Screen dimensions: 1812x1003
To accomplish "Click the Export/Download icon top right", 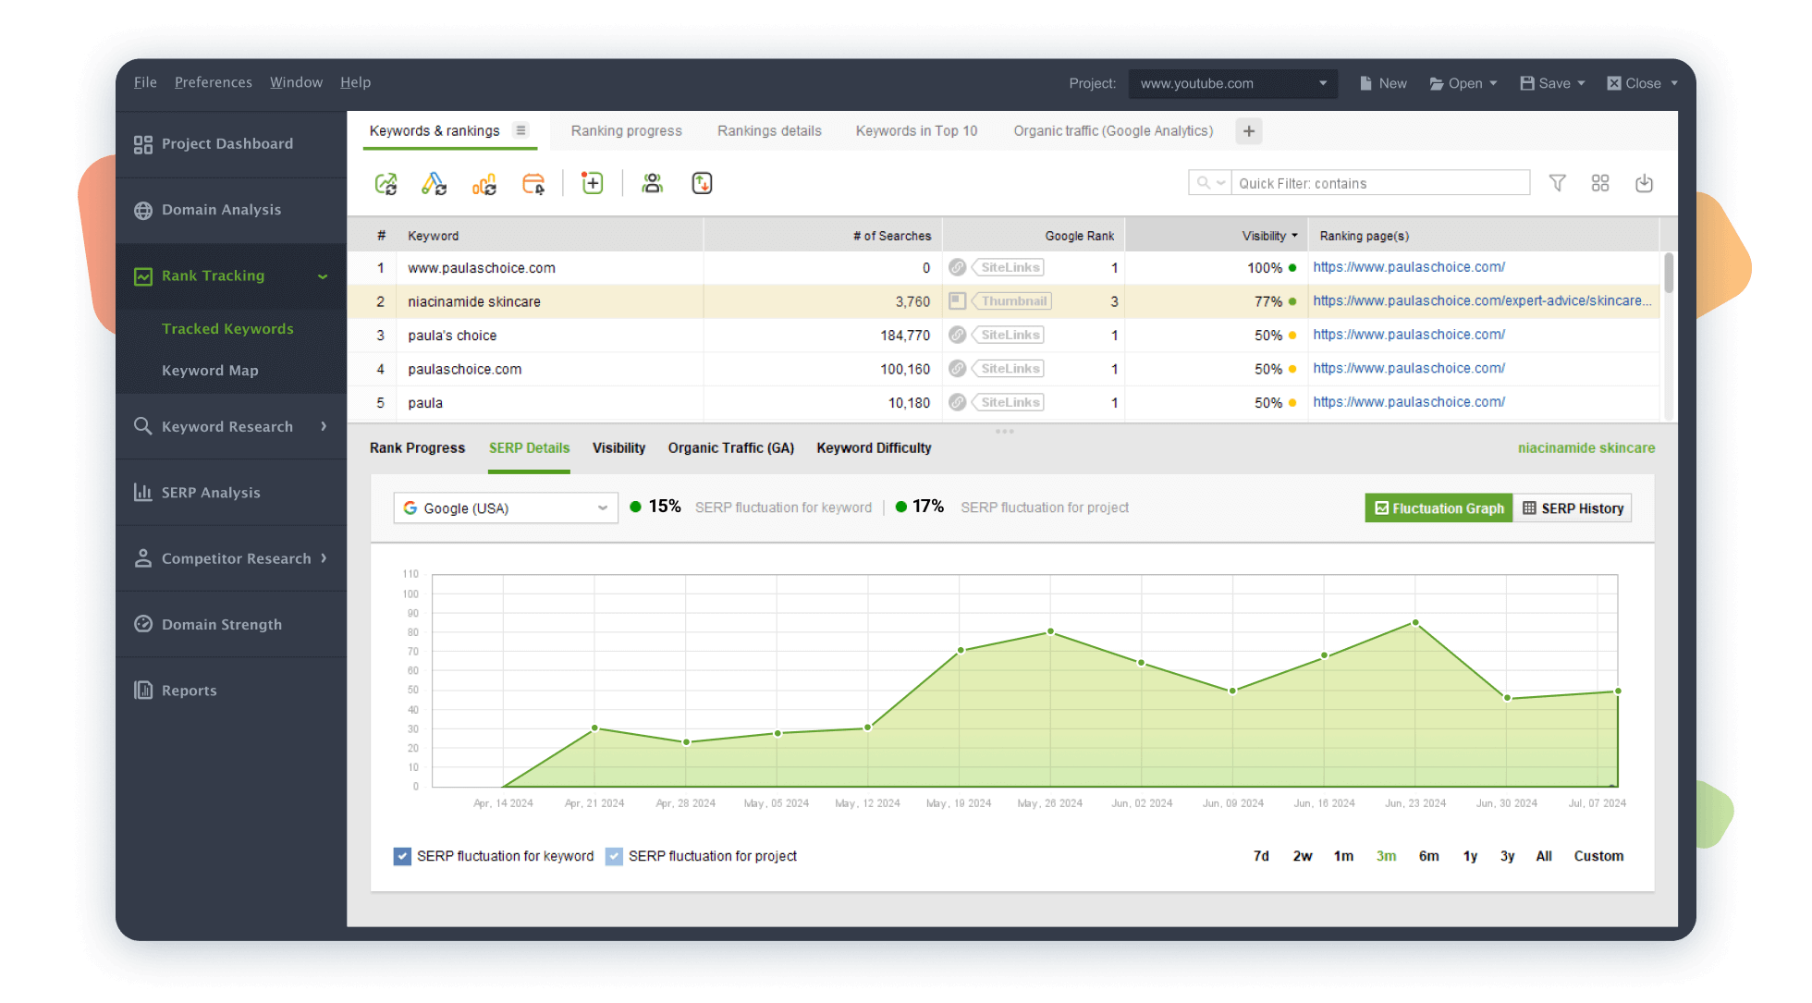I will click(1644, 183).
